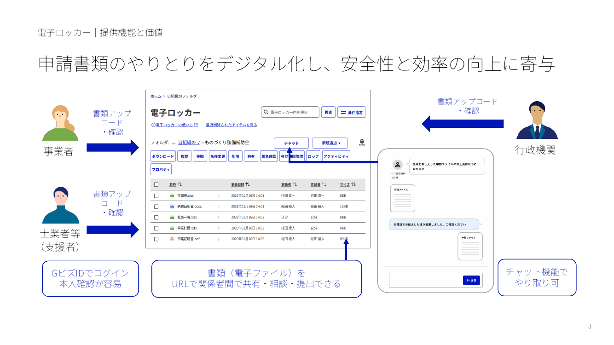
Task: Click the 13KB size cell
Action: (344, 207)
